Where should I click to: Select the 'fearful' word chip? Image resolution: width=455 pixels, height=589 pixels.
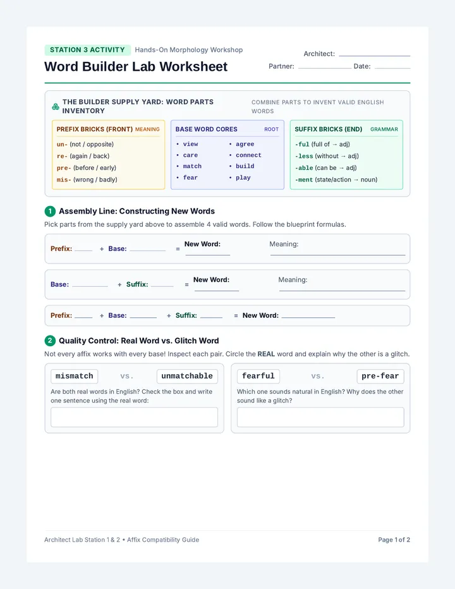[258, 376]
